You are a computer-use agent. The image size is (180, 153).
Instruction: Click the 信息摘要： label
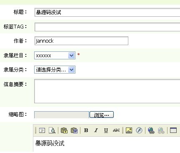[15, 84]
